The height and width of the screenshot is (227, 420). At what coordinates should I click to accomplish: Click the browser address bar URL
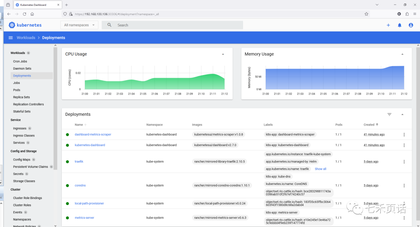117,14
